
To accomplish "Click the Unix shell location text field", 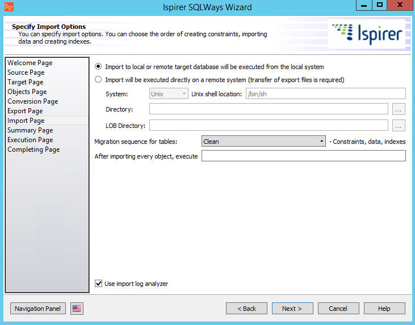I will pos(325,94).
